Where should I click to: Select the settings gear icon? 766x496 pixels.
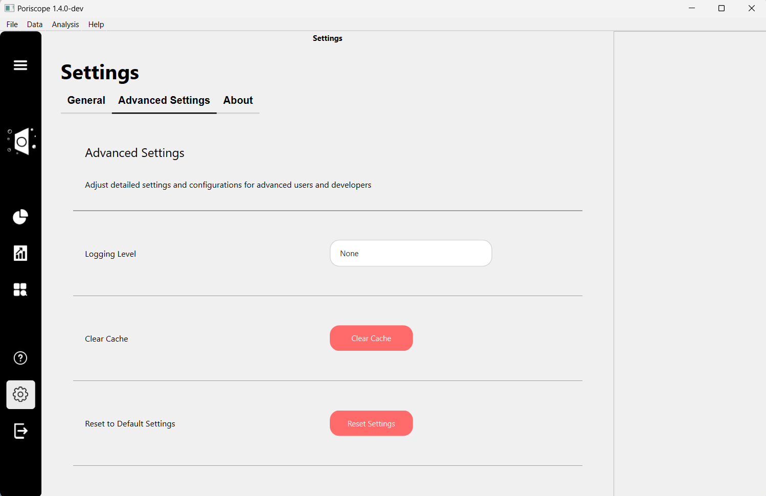click(x=20, y=394)
